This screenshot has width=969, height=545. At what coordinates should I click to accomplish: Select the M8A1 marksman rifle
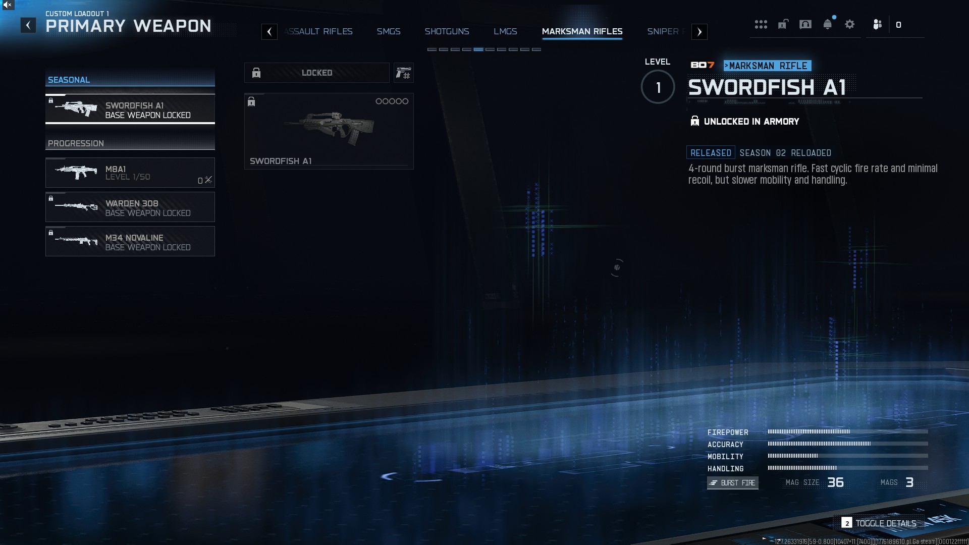(x=130, y=173)
